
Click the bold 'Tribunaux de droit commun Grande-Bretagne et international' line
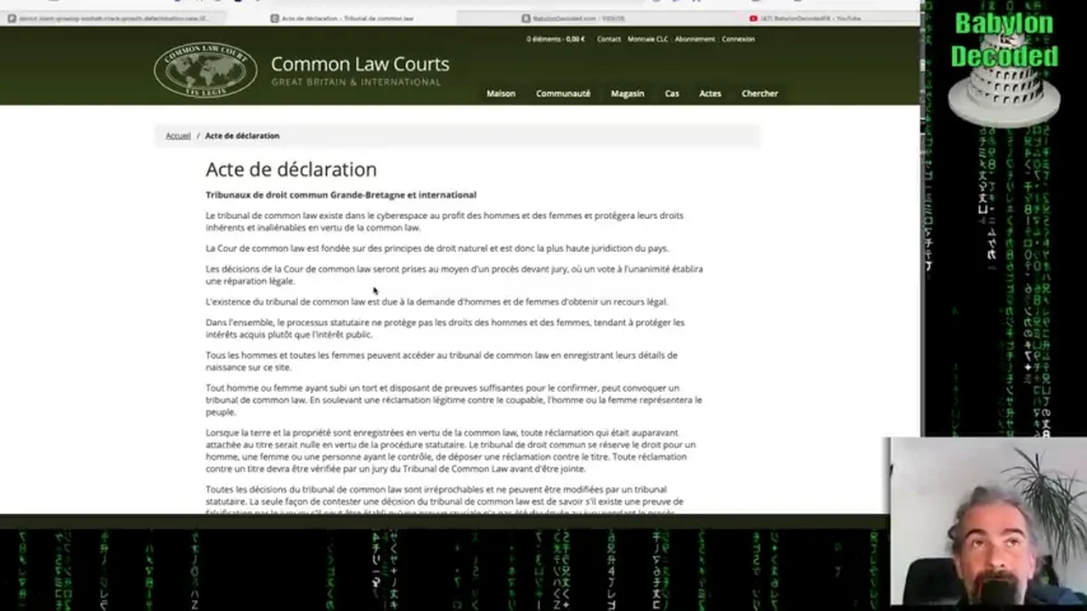click(x=341, y=195)
